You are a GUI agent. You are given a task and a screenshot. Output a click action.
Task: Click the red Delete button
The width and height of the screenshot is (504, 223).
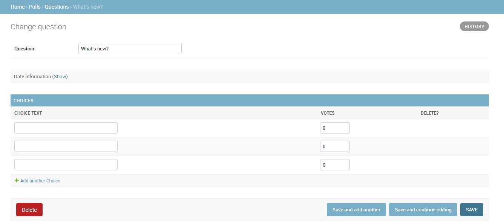29,210
